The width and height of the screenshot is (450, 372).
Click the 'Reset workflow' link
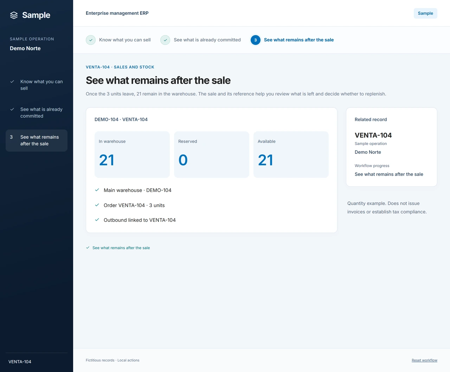pos(424,360)
